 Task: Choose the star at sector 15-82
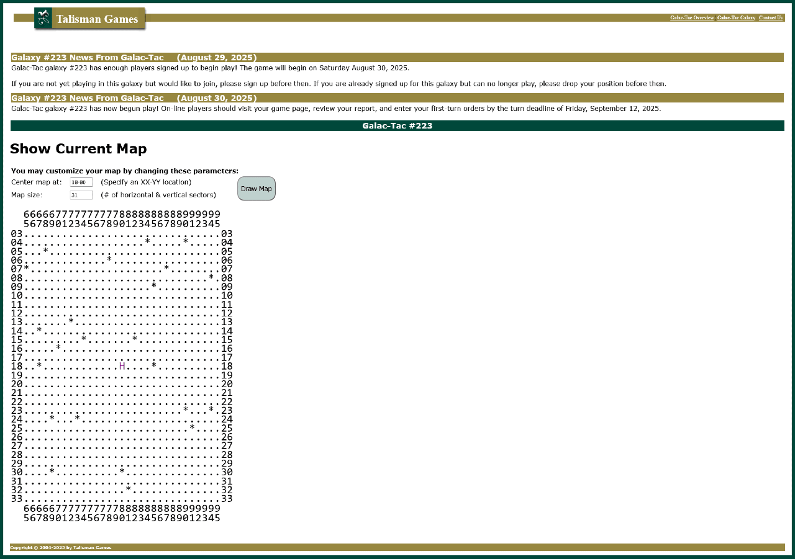pos(135,341)
